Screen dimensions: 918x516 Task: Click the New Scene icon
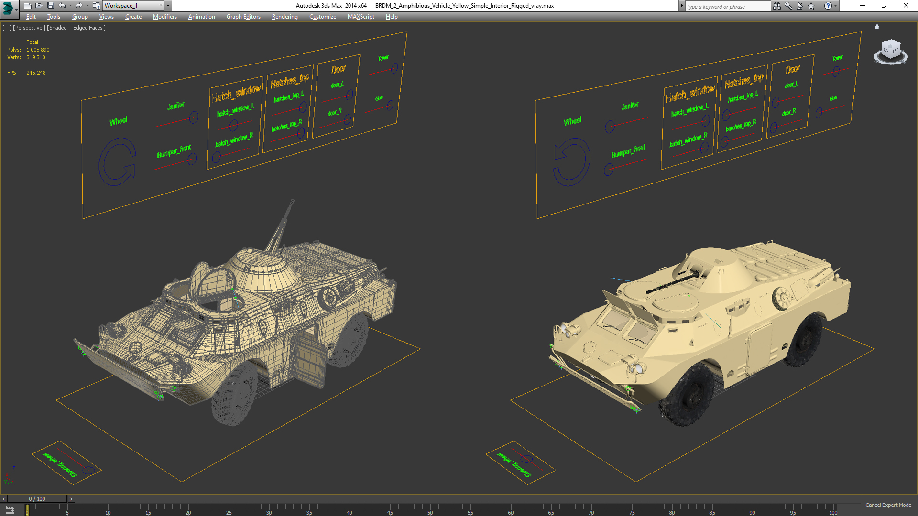tap(27, 6)
